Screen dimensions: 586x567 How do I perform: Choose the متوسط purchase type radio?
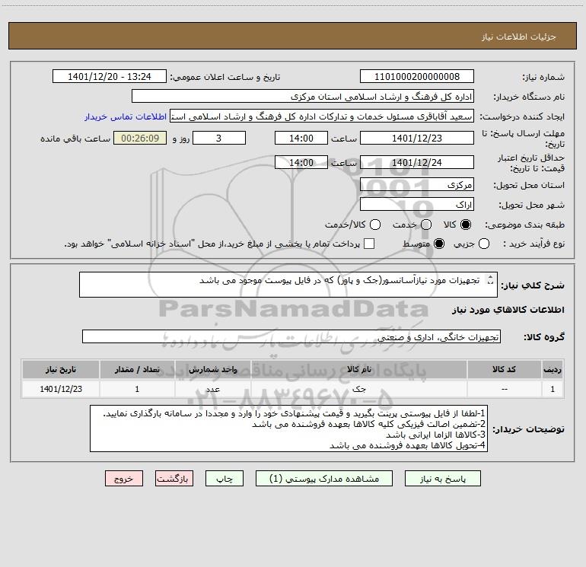(439, 244)
